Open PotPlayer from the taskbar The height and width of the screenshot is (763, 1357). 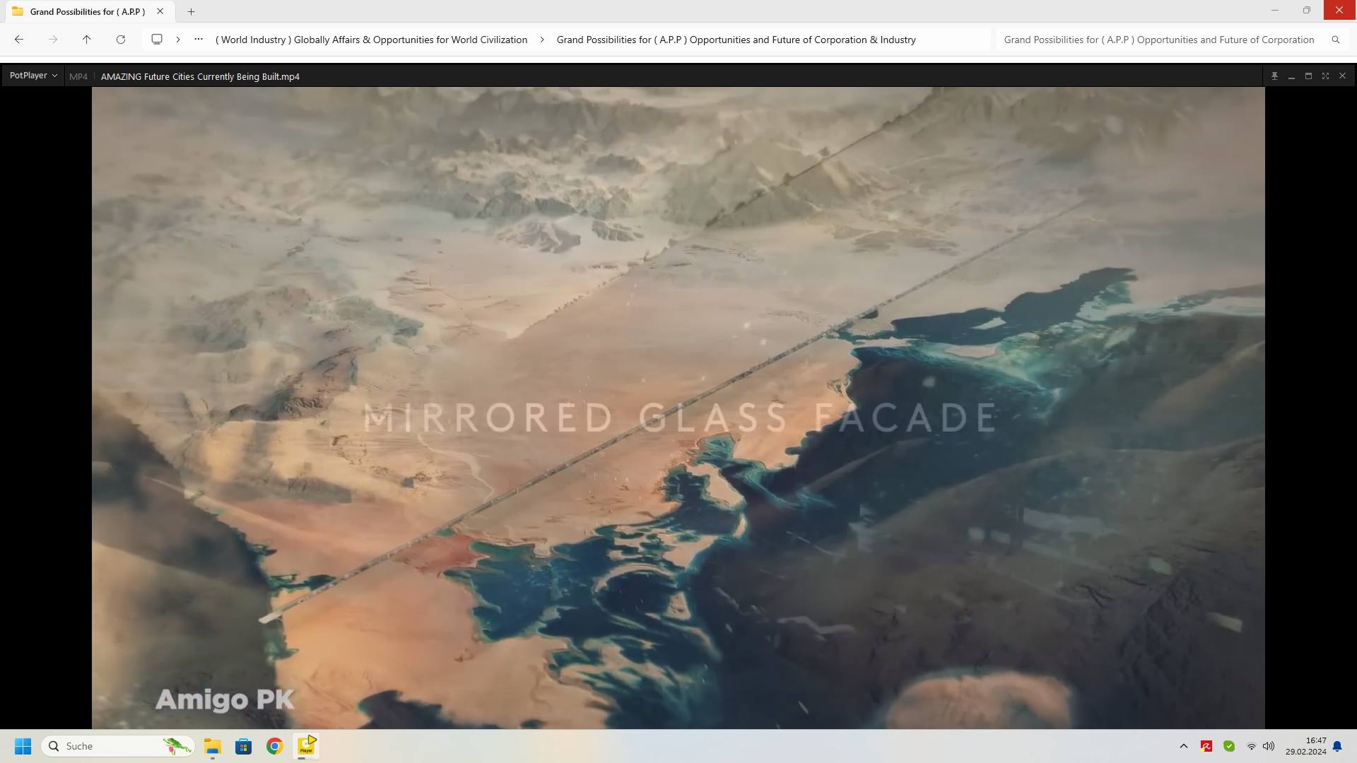point(306,746)
